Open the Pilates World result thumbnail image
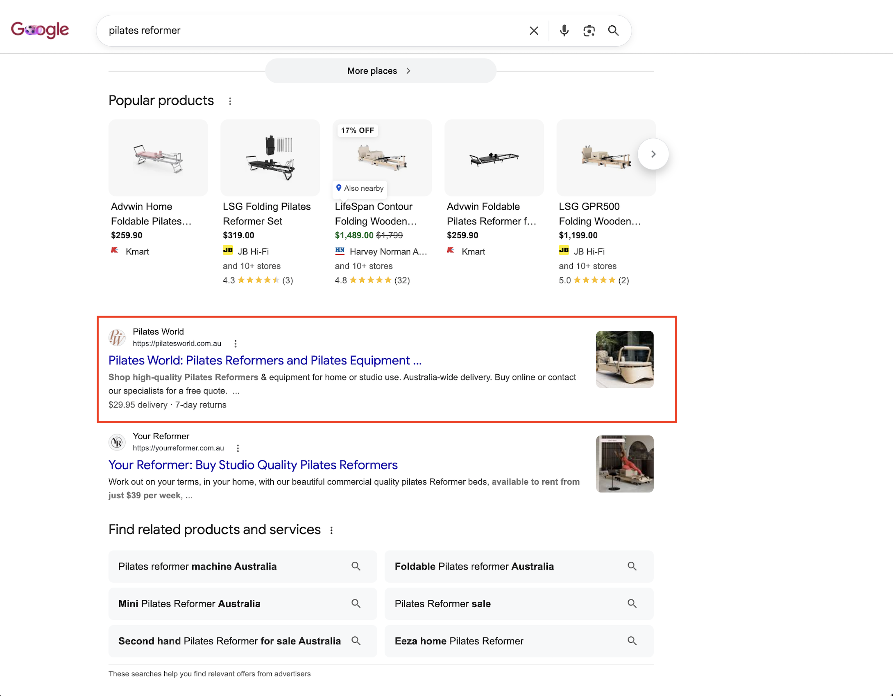The width and height of the screenshot is (893, 696). click(x=625, y=359)
